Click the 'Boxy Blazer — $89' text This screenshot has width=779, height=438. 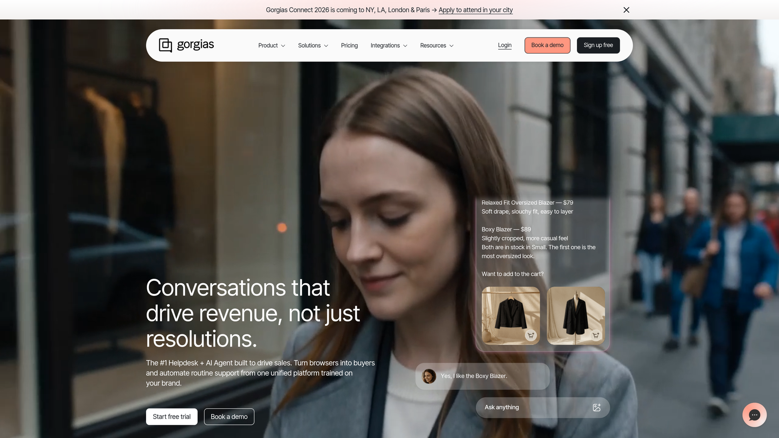[x=506, y=229]
